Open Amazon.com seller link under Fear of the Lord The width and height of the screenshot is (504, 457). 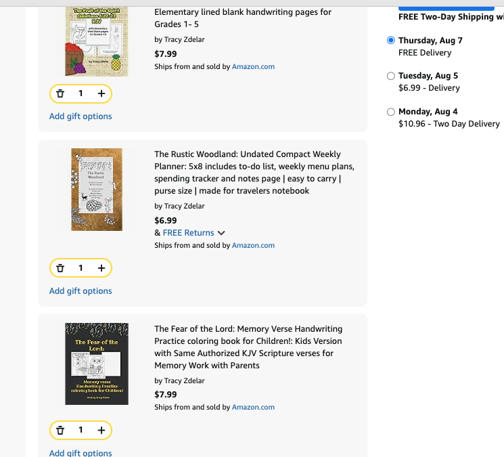253,407
